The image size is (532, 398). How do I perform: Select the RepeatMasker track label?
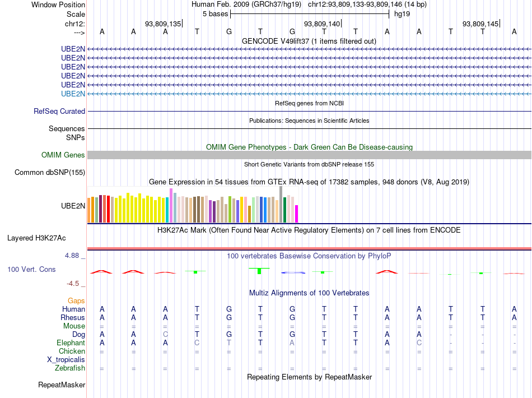[x=62, y=385]
